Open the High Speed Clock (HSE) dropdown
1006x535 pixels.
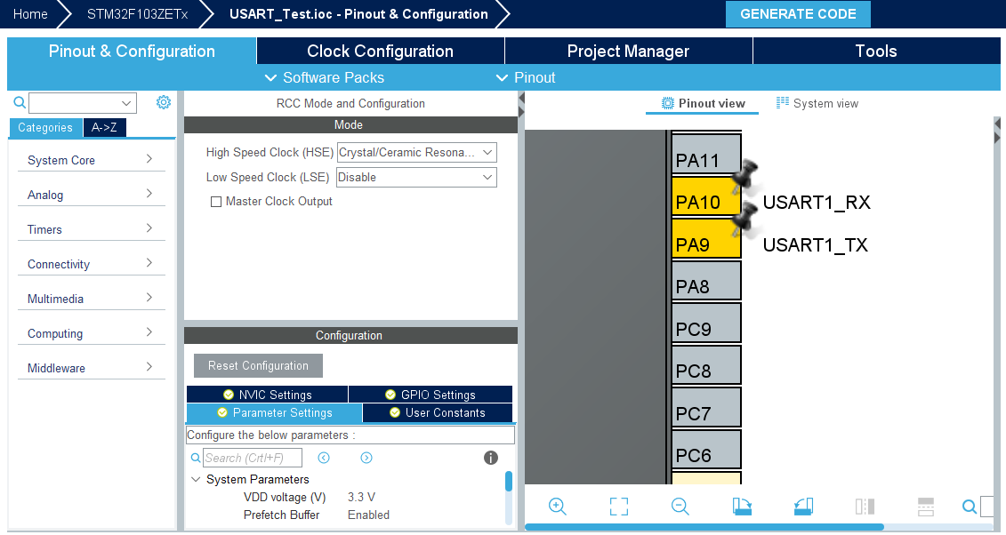[x=416, y=153]
